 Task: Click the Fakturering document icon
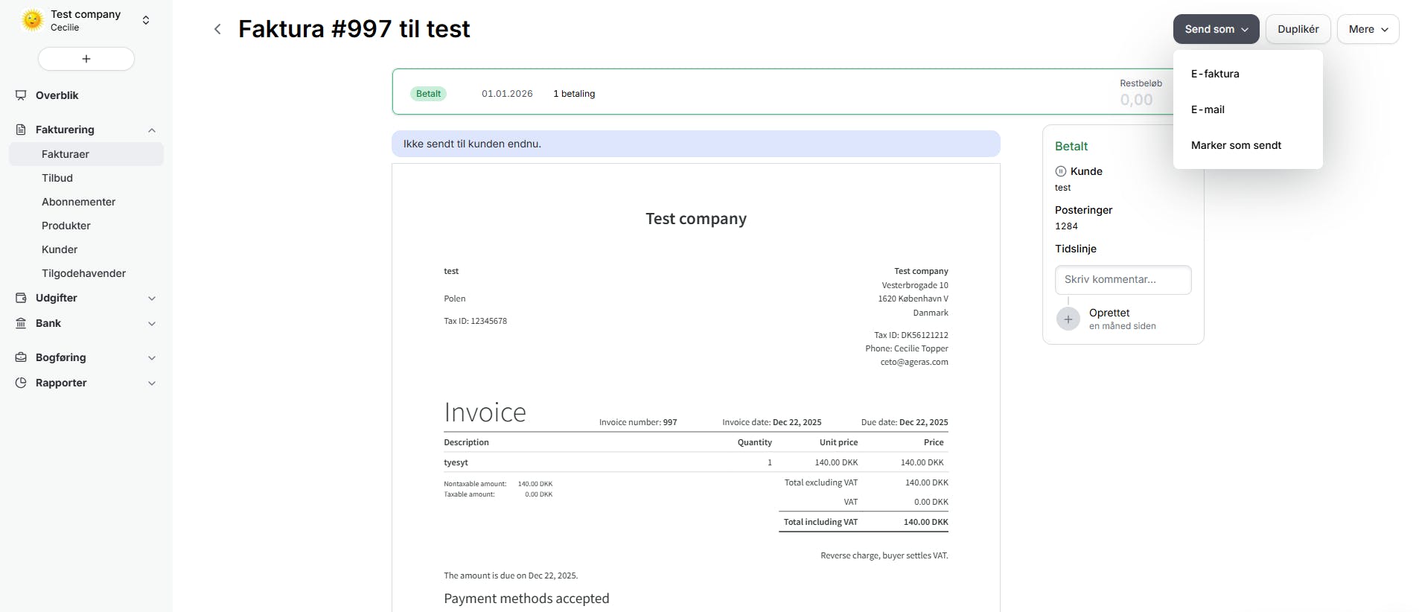click(21, 130)
